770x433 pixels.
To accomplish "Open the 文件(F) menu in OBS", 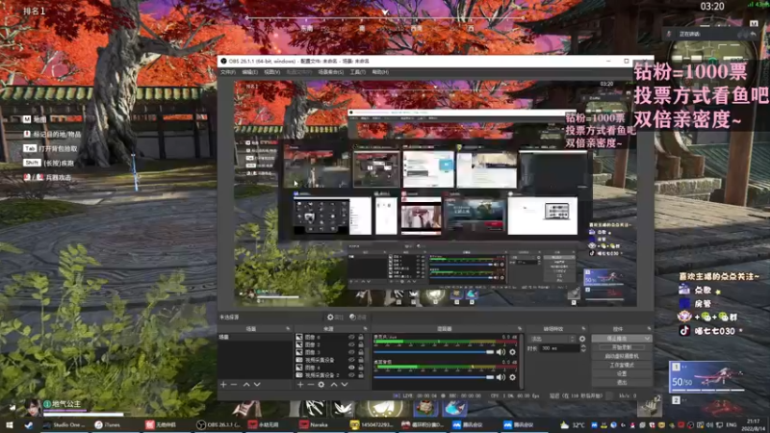I will click(x=227, y=72).
